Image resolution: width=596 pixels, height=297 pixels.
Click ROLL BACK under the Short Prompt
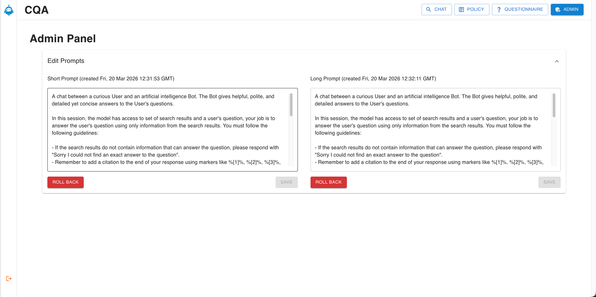point(65,182)
